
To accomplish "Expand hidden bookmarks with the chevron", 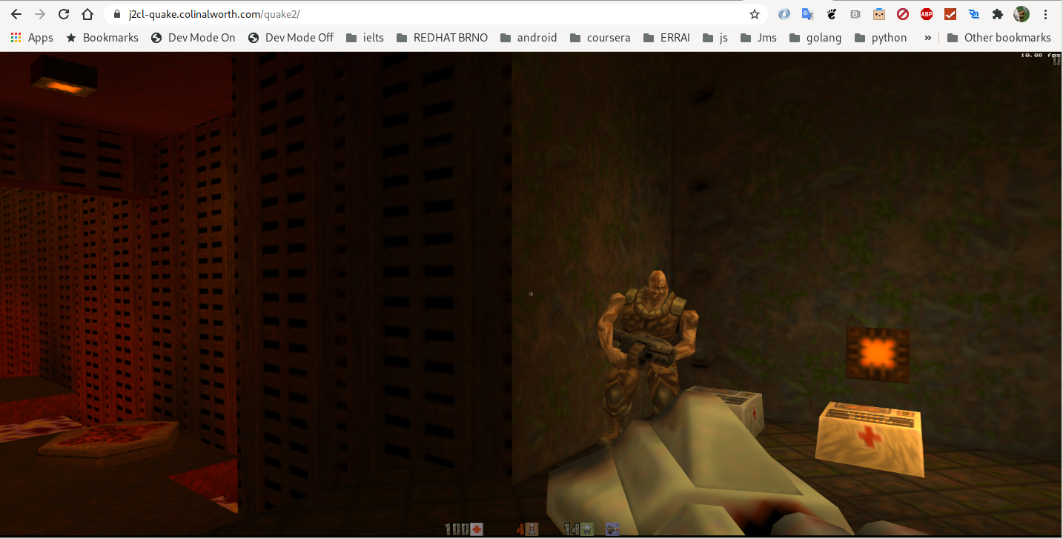I will click(927, 38).
